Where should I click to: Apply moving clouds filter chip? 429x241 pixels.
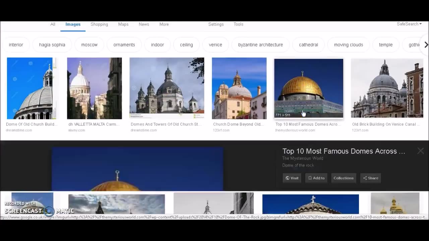pyautogui.click(x=349, y=45)
